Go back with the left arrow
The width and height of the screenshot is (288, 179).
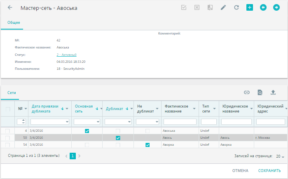coord(10,7)
